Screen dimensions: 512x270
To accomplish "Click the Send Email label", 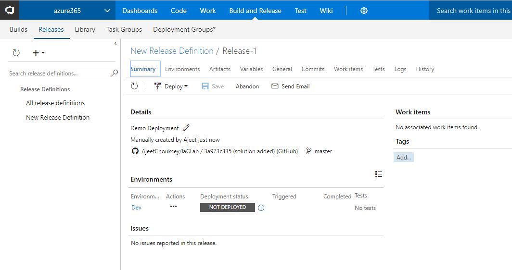I will click(x=295, y=86).
